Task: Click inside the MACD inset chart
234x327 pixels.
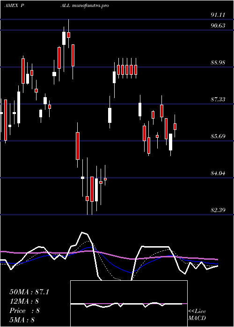Action: 129,304
